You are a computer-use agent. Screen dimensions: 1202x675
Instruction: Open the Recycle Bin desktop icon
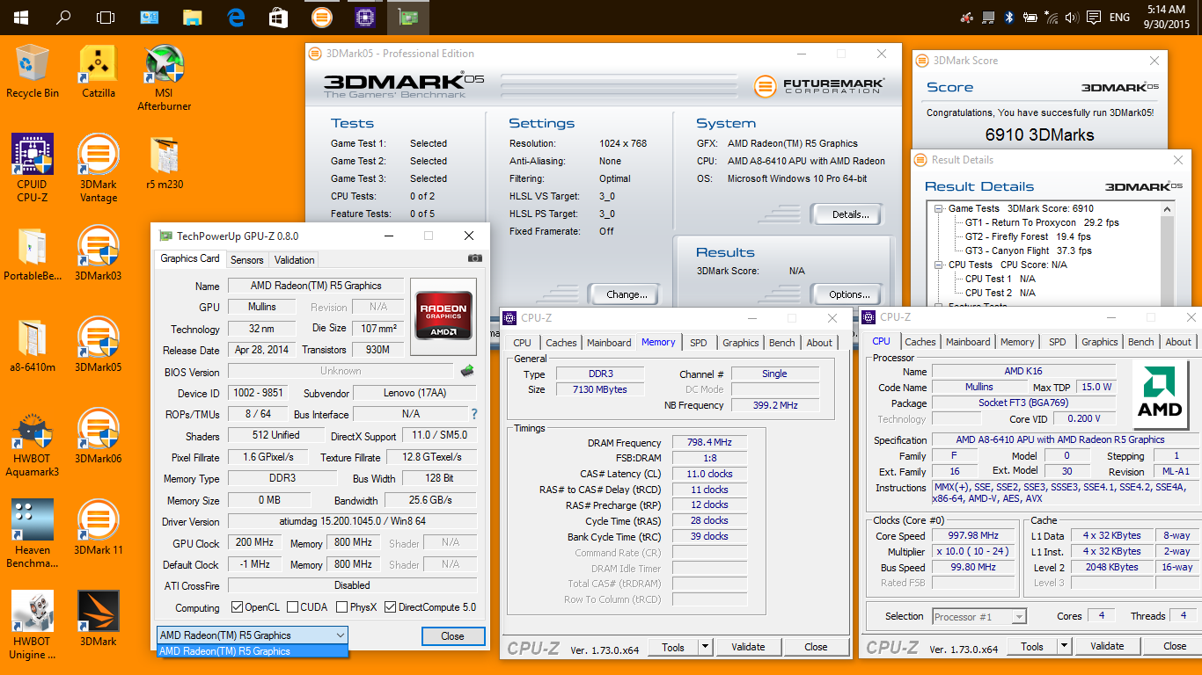33,70
